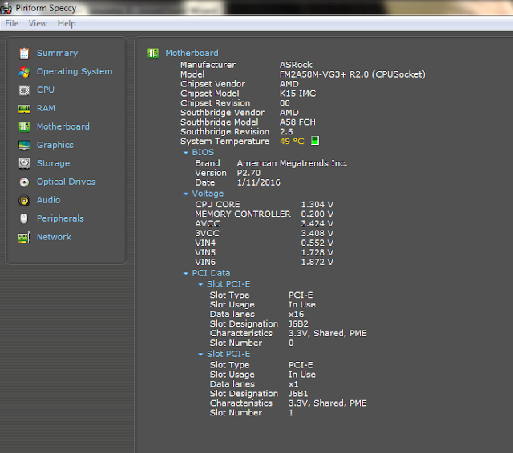Image resolution: width=513 pixels, height=453 pixels.
Task: Click the 49 °C temperature value
Action: point(292,141)
